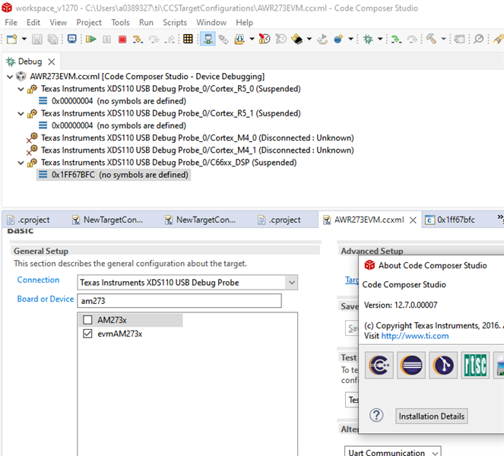The height and width of the screenshot is (456, 504).
Task: Click the Restart icon
Action: (x=322, y=40)
